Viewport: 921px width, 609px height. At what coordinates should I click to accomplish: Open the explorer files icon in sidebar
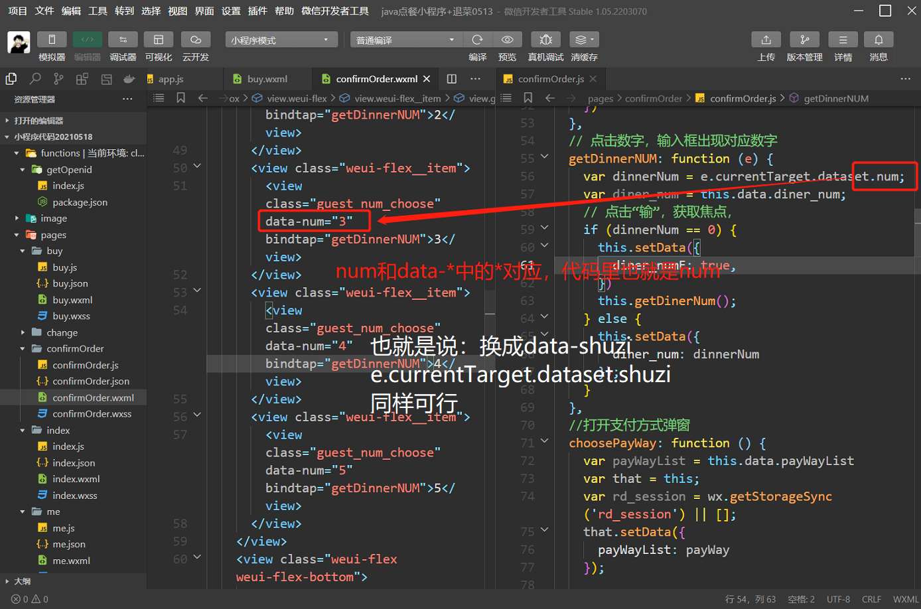coord(11,79)
